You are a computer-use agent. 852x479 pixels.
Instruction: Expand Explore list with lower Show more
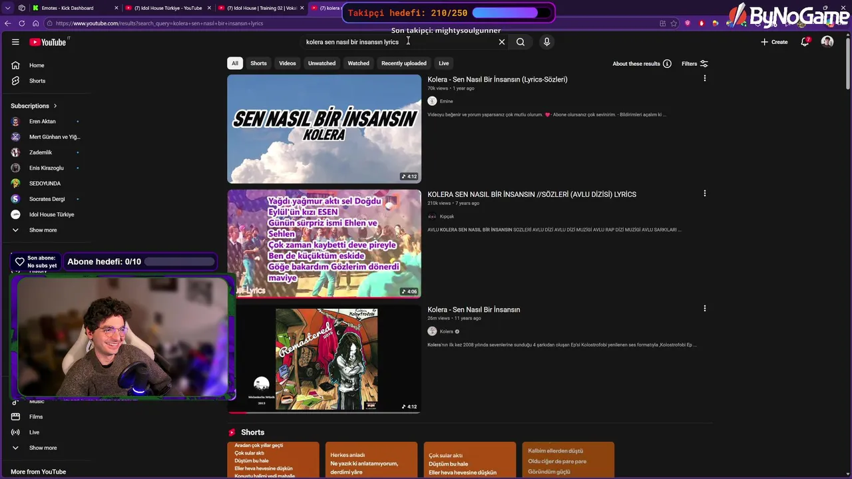[44, 448]
